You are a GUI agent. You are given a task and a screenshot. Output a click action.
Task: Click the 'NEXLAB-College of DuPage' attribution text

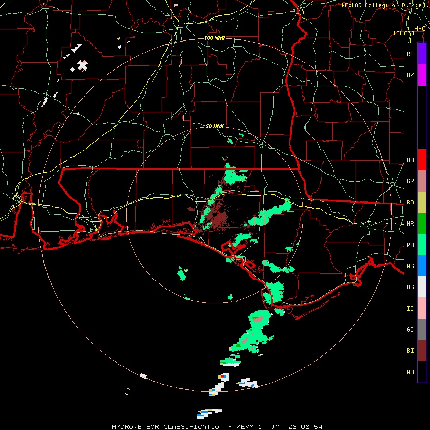point(381,5)
